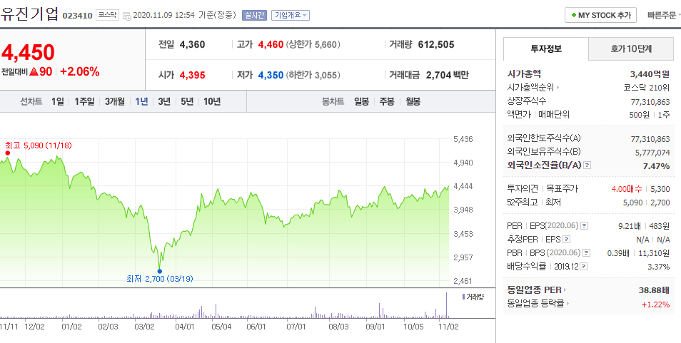Click the MY STOCK 추가 button
Viewport: 681px width, 343px height.
pyautogui.click(x=600, y=15)
